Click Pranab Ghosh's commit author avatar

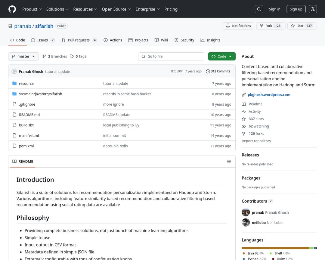click(14, 72)
